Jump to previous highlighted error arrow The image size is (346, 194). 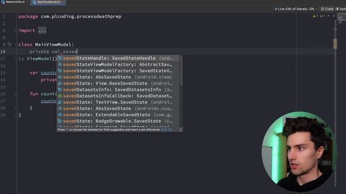329,16
